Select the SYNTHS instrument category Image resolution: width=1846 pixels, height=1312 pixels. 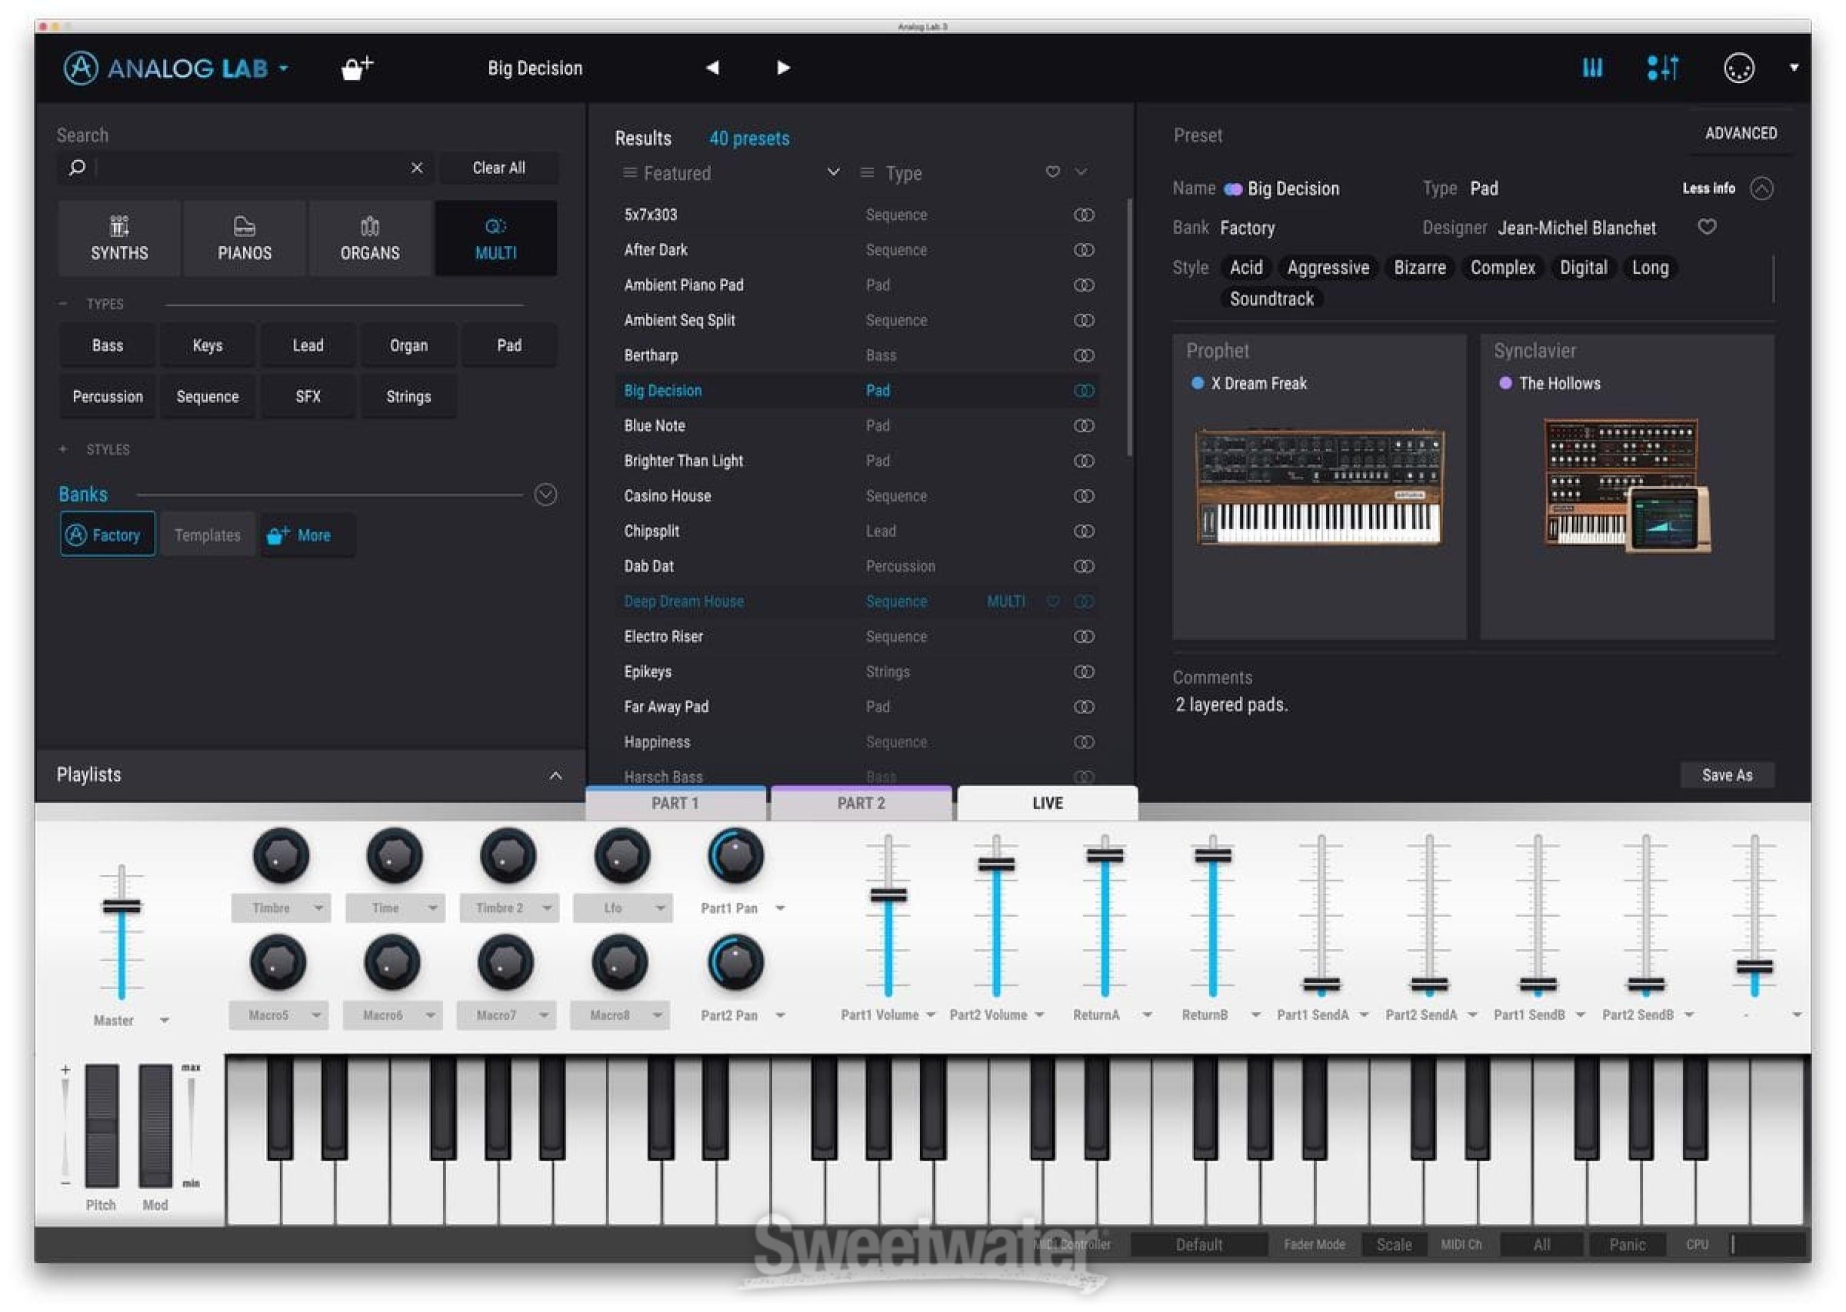(x=119, y=238)
